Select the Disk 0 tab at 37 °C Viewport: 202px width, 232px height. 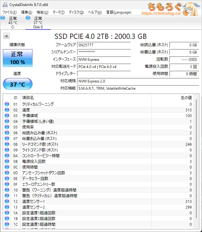click(x=38, y=23)
